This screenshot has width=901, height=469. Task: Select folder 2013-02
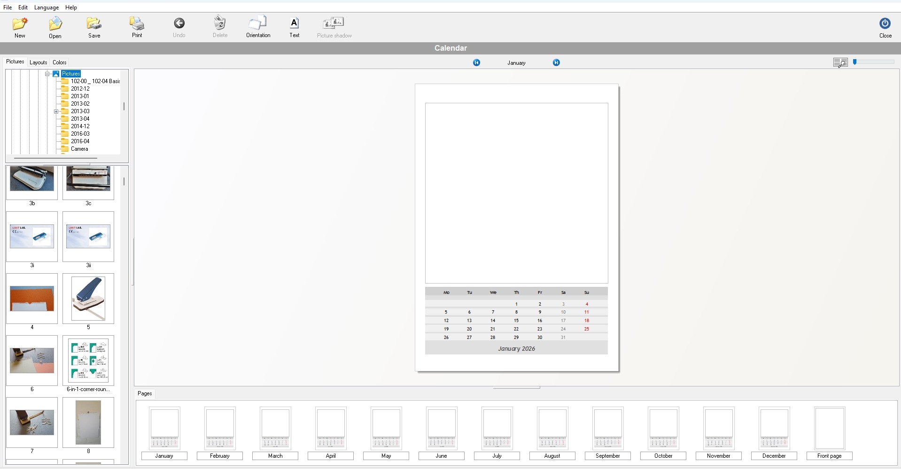pyautogui.click(x=80, y=104)
